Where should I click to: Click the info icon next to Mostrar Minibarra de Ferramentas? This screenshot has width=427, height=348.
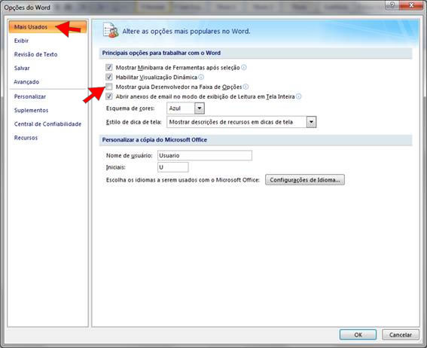pyautogui.click(x=244, y=68)
